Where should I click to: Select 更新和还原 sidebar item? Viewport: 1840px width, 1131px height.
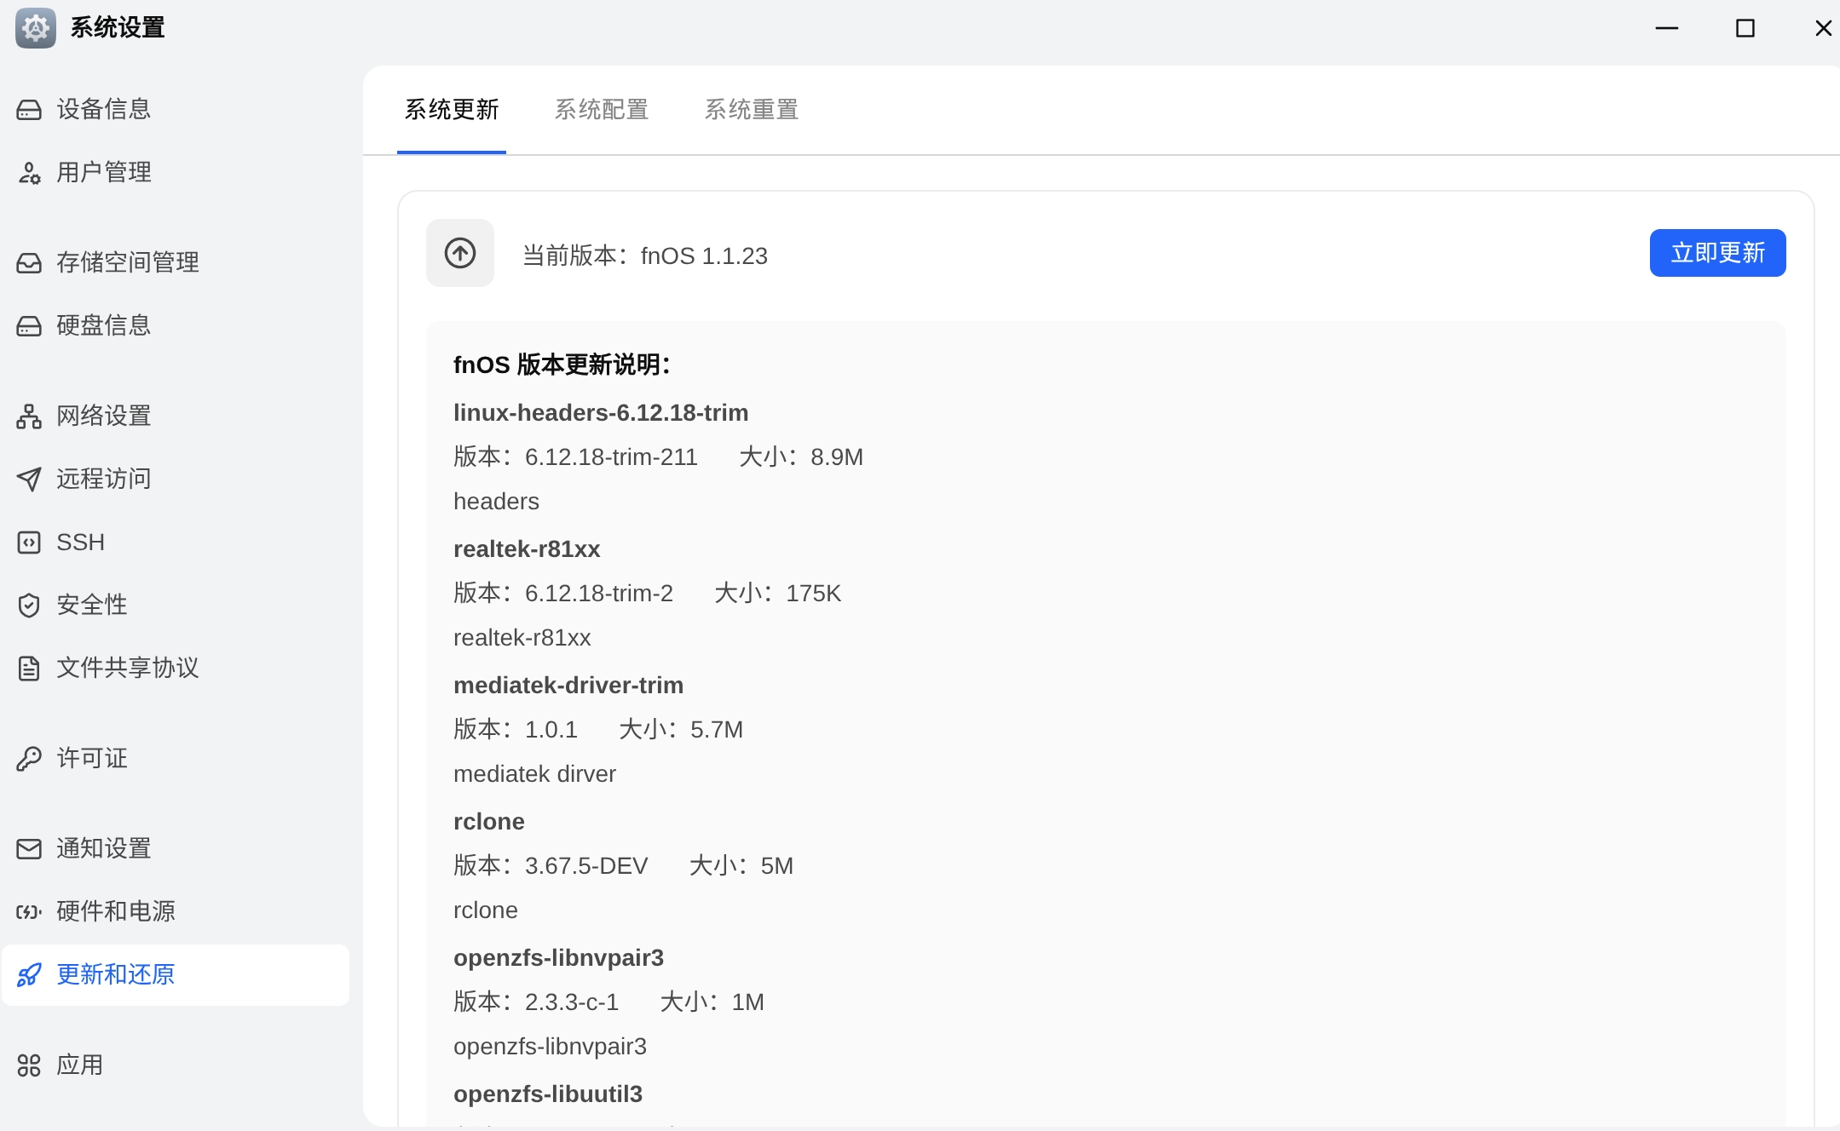pyautogui.click(x=115, y=974)
